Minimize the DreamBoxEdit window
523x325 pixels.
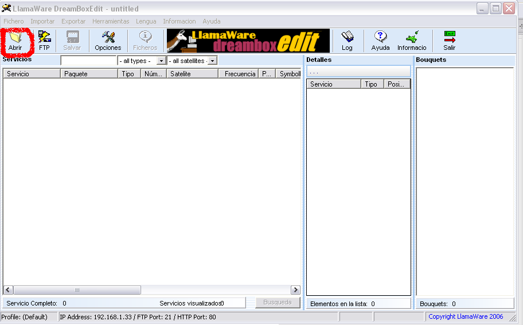pos(482,9)
